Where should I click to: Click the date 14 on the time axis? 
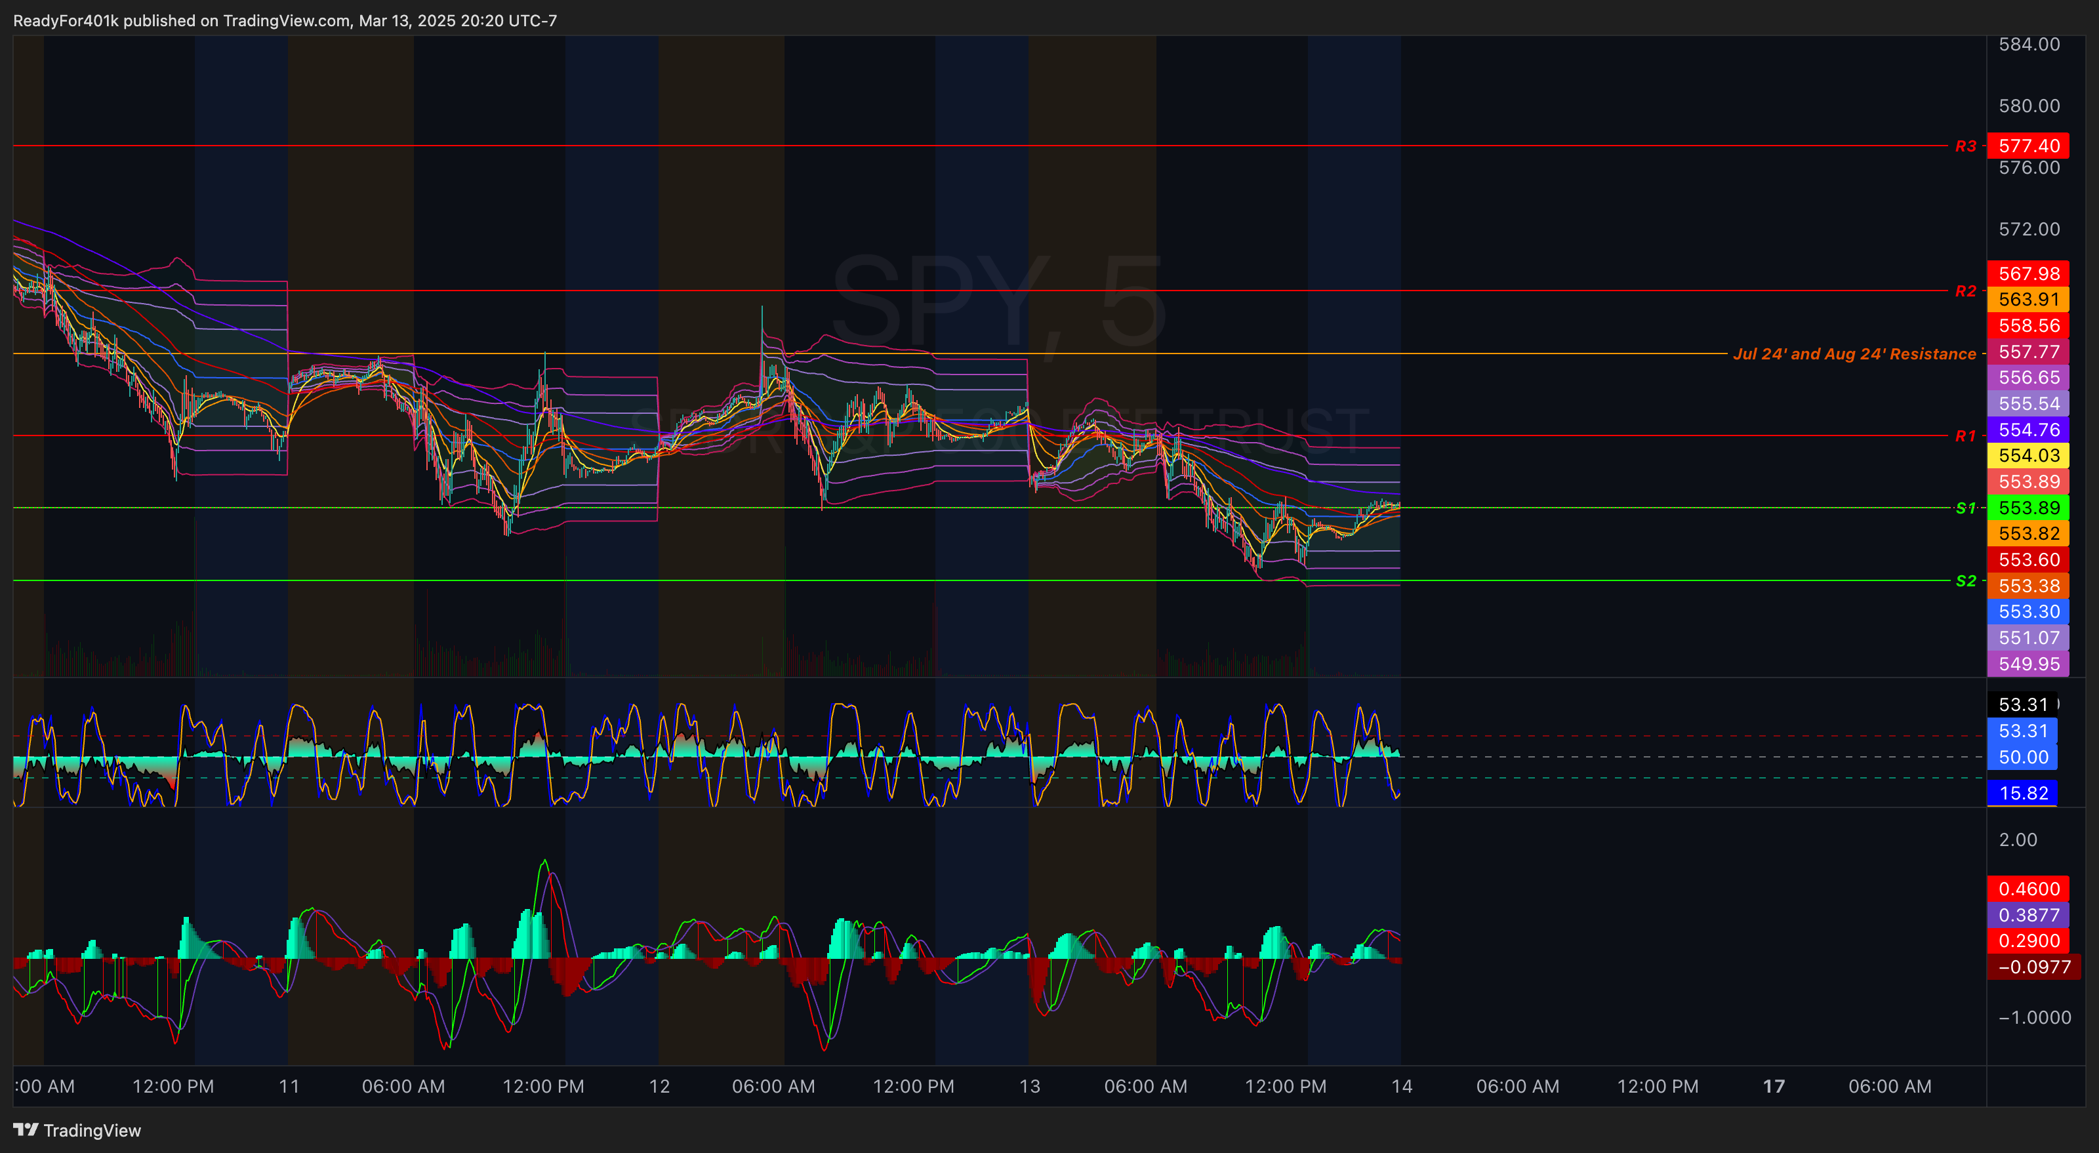[1402, 1086]
